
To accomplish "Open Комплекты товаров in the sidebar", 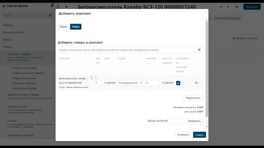I will click(x=20, y=135).
